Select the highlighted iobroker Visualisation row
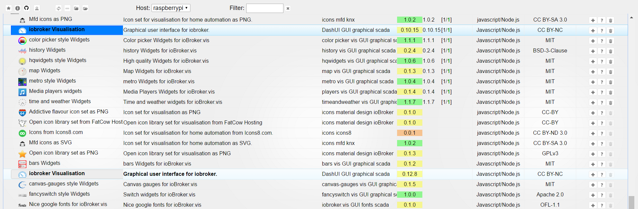Image resolution: width=638 pixels, height=209 pixels. coord(66,30)
